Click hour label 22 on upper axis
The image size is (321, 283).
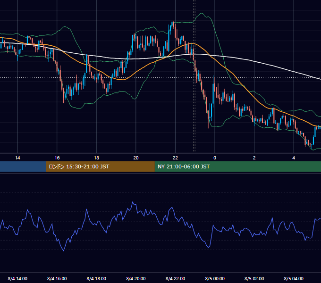175,158
